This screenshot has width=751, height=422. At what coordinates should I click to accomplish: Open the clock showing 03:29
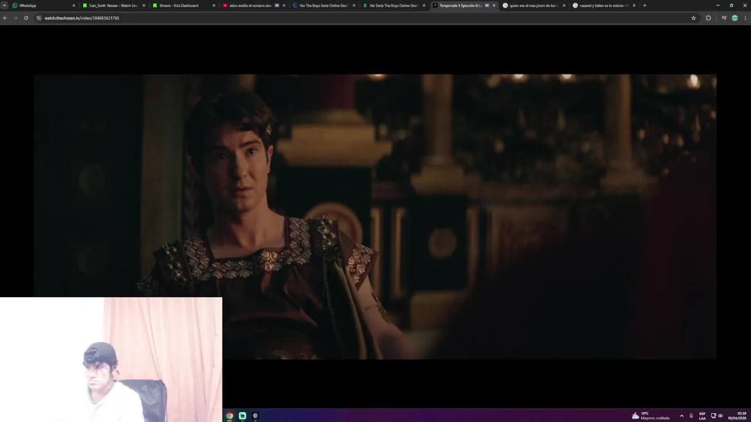coord(738,416)
